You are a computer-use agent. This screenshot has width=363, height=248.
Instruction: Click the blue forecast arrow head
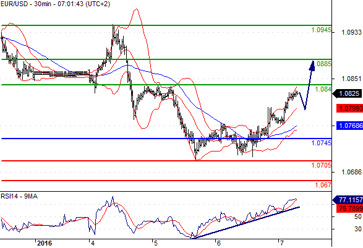312,66
